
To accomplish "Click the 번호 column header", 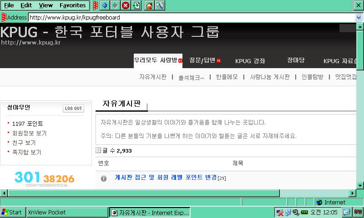I will pyautogui.click(x=104, y=163).
